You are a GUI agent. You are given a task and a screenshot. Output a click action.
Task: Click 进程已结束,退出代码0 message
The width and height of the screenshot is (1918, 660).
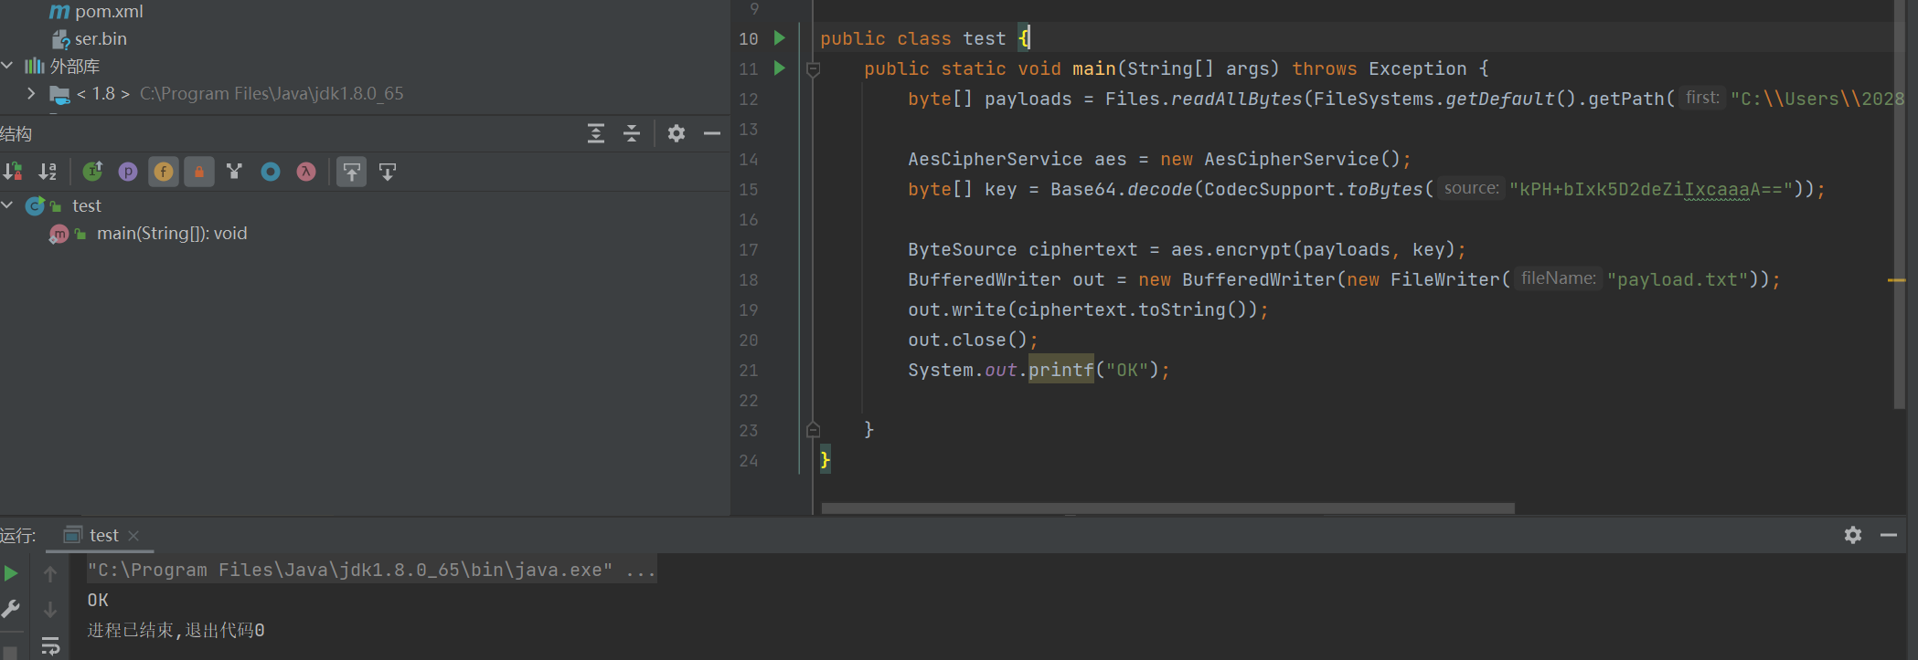click(x=176, y=630)
